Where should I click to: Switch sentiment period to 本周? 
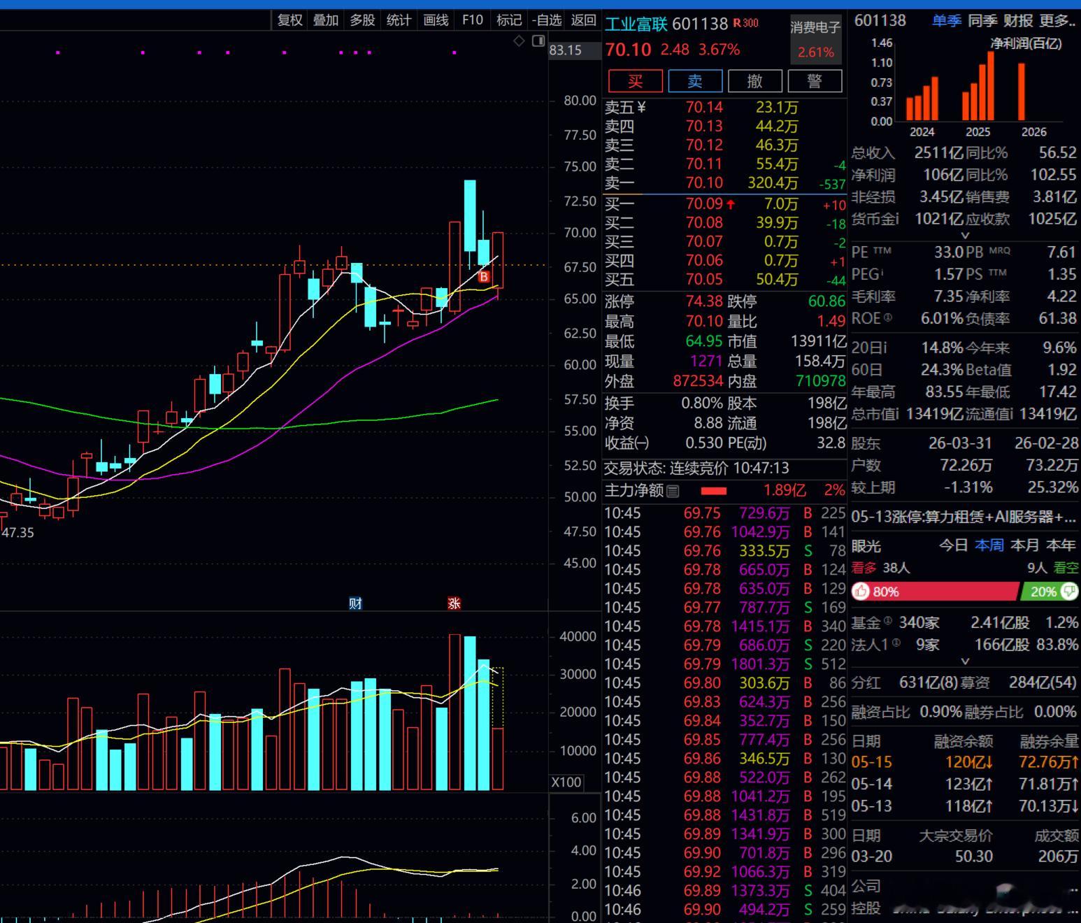989,545
